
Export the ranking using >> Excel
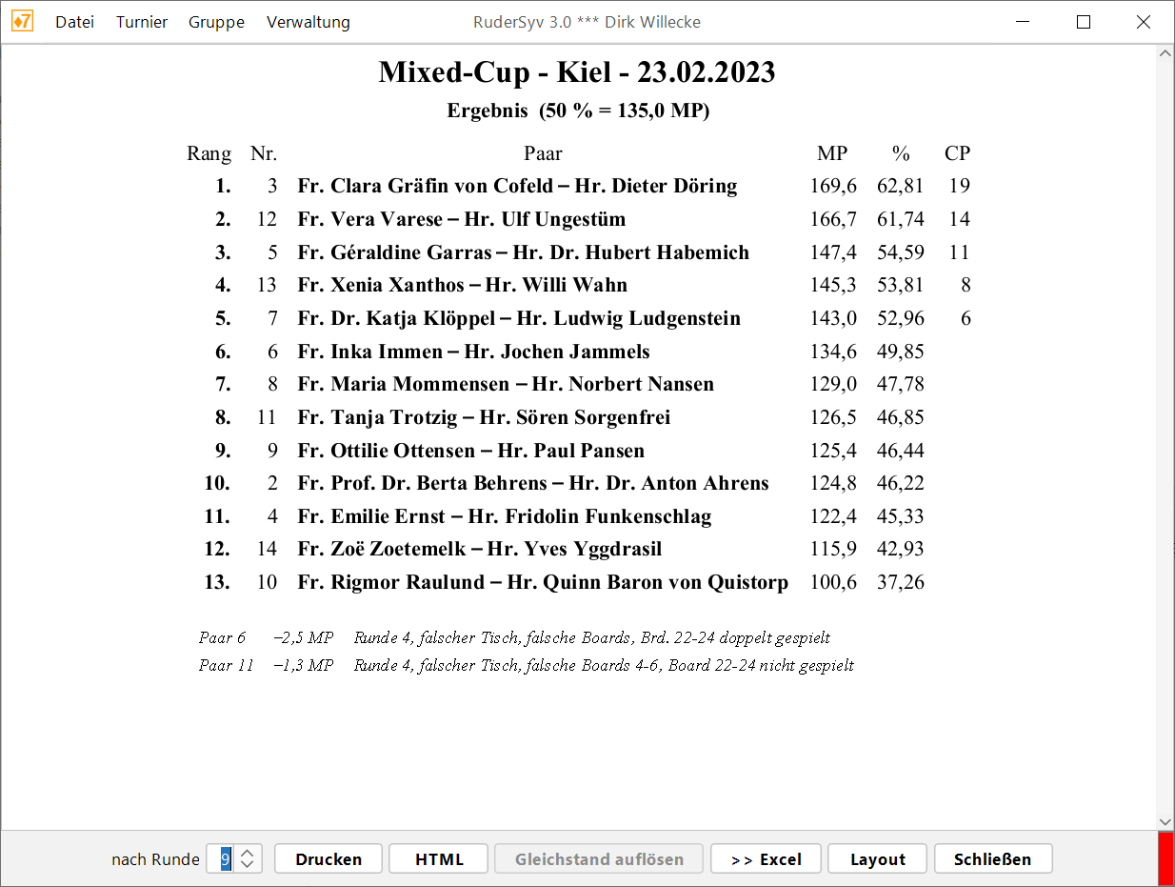coord(766,859)
